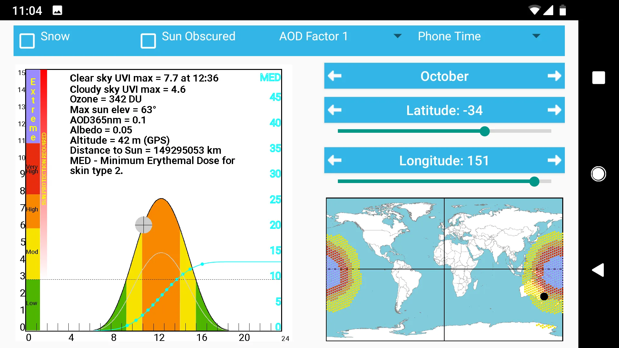Click the longitude slider thumb
Screen dimensions: 619x348
click(x=535, y=181)
